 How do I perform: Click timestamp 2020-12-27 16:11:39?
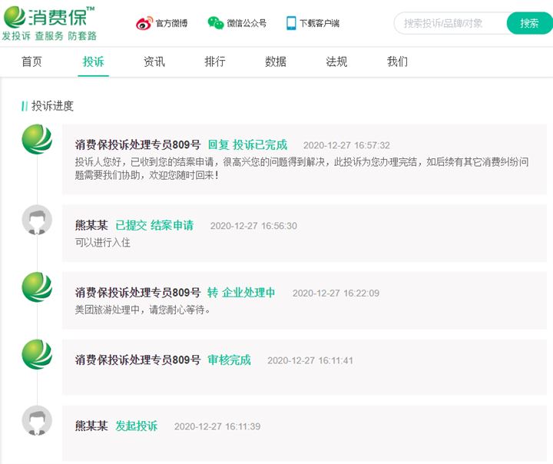click(x=217, y=426)
